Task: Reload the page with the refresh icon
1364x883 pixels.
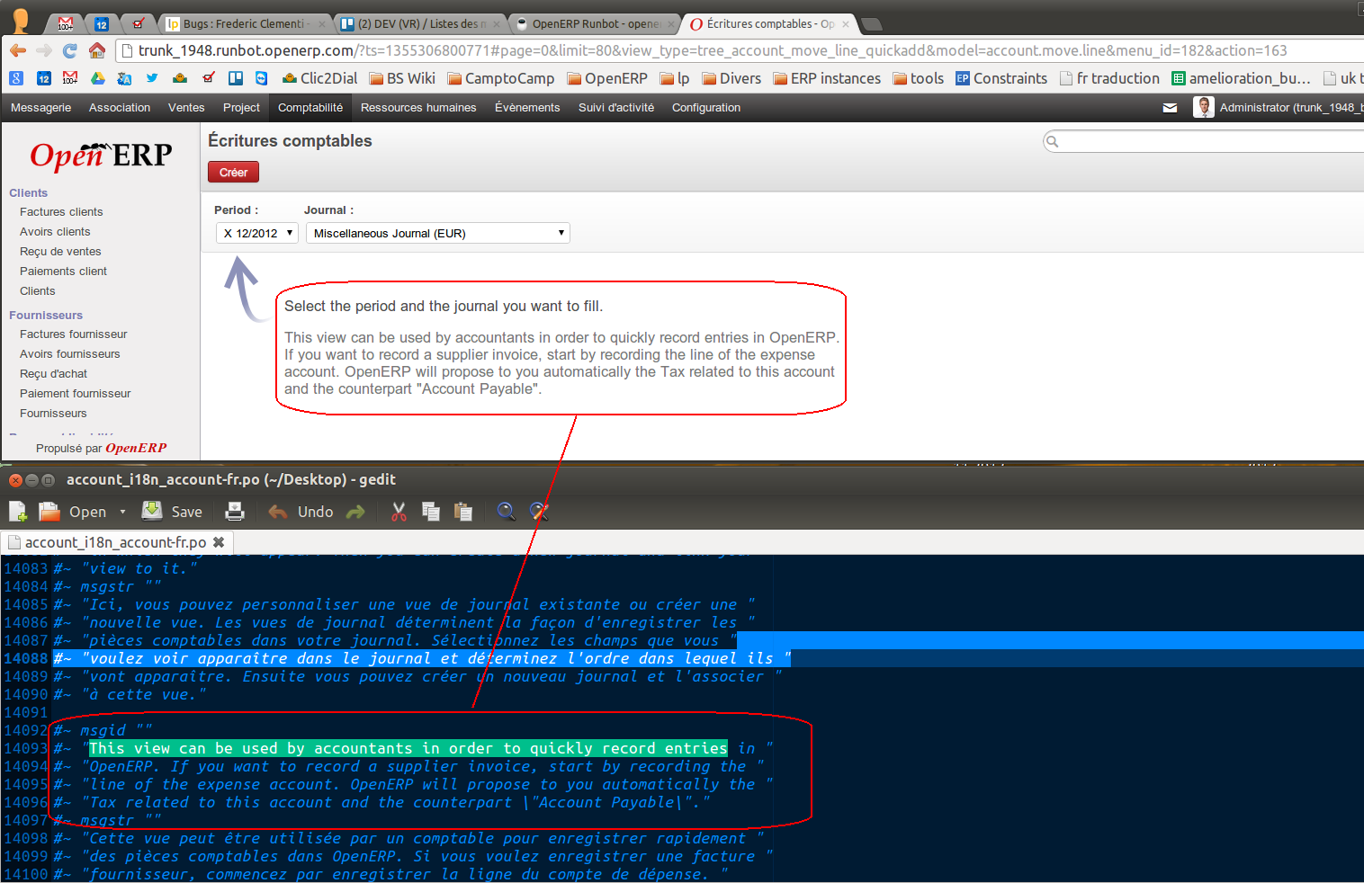Action: pyautogui.click(x=70, y=50)
